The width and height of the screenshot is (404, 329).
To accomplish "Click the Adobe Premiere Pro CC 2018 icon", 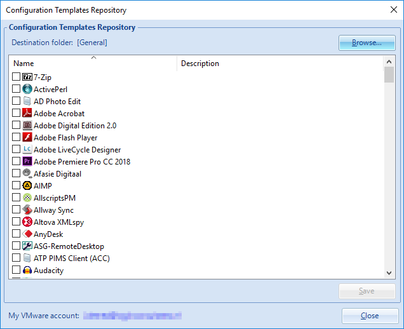I will (27, 162).
